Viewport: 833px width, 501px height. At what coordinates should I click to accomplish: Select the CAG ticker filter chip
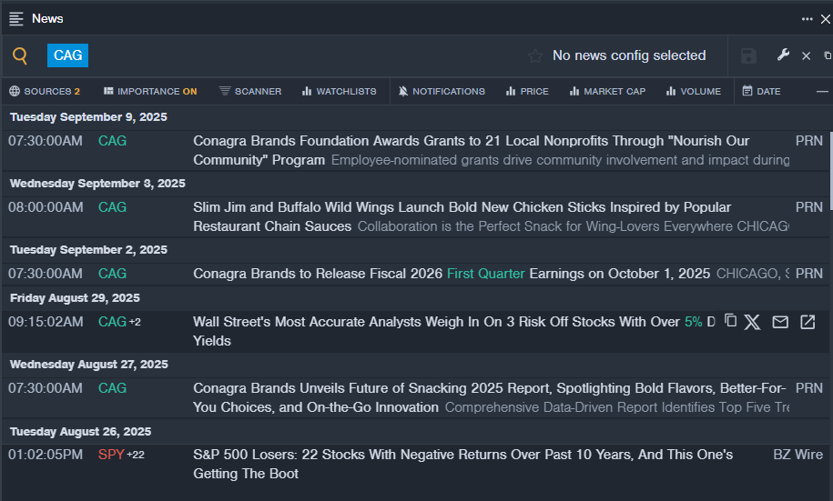(x=68, y=55)
